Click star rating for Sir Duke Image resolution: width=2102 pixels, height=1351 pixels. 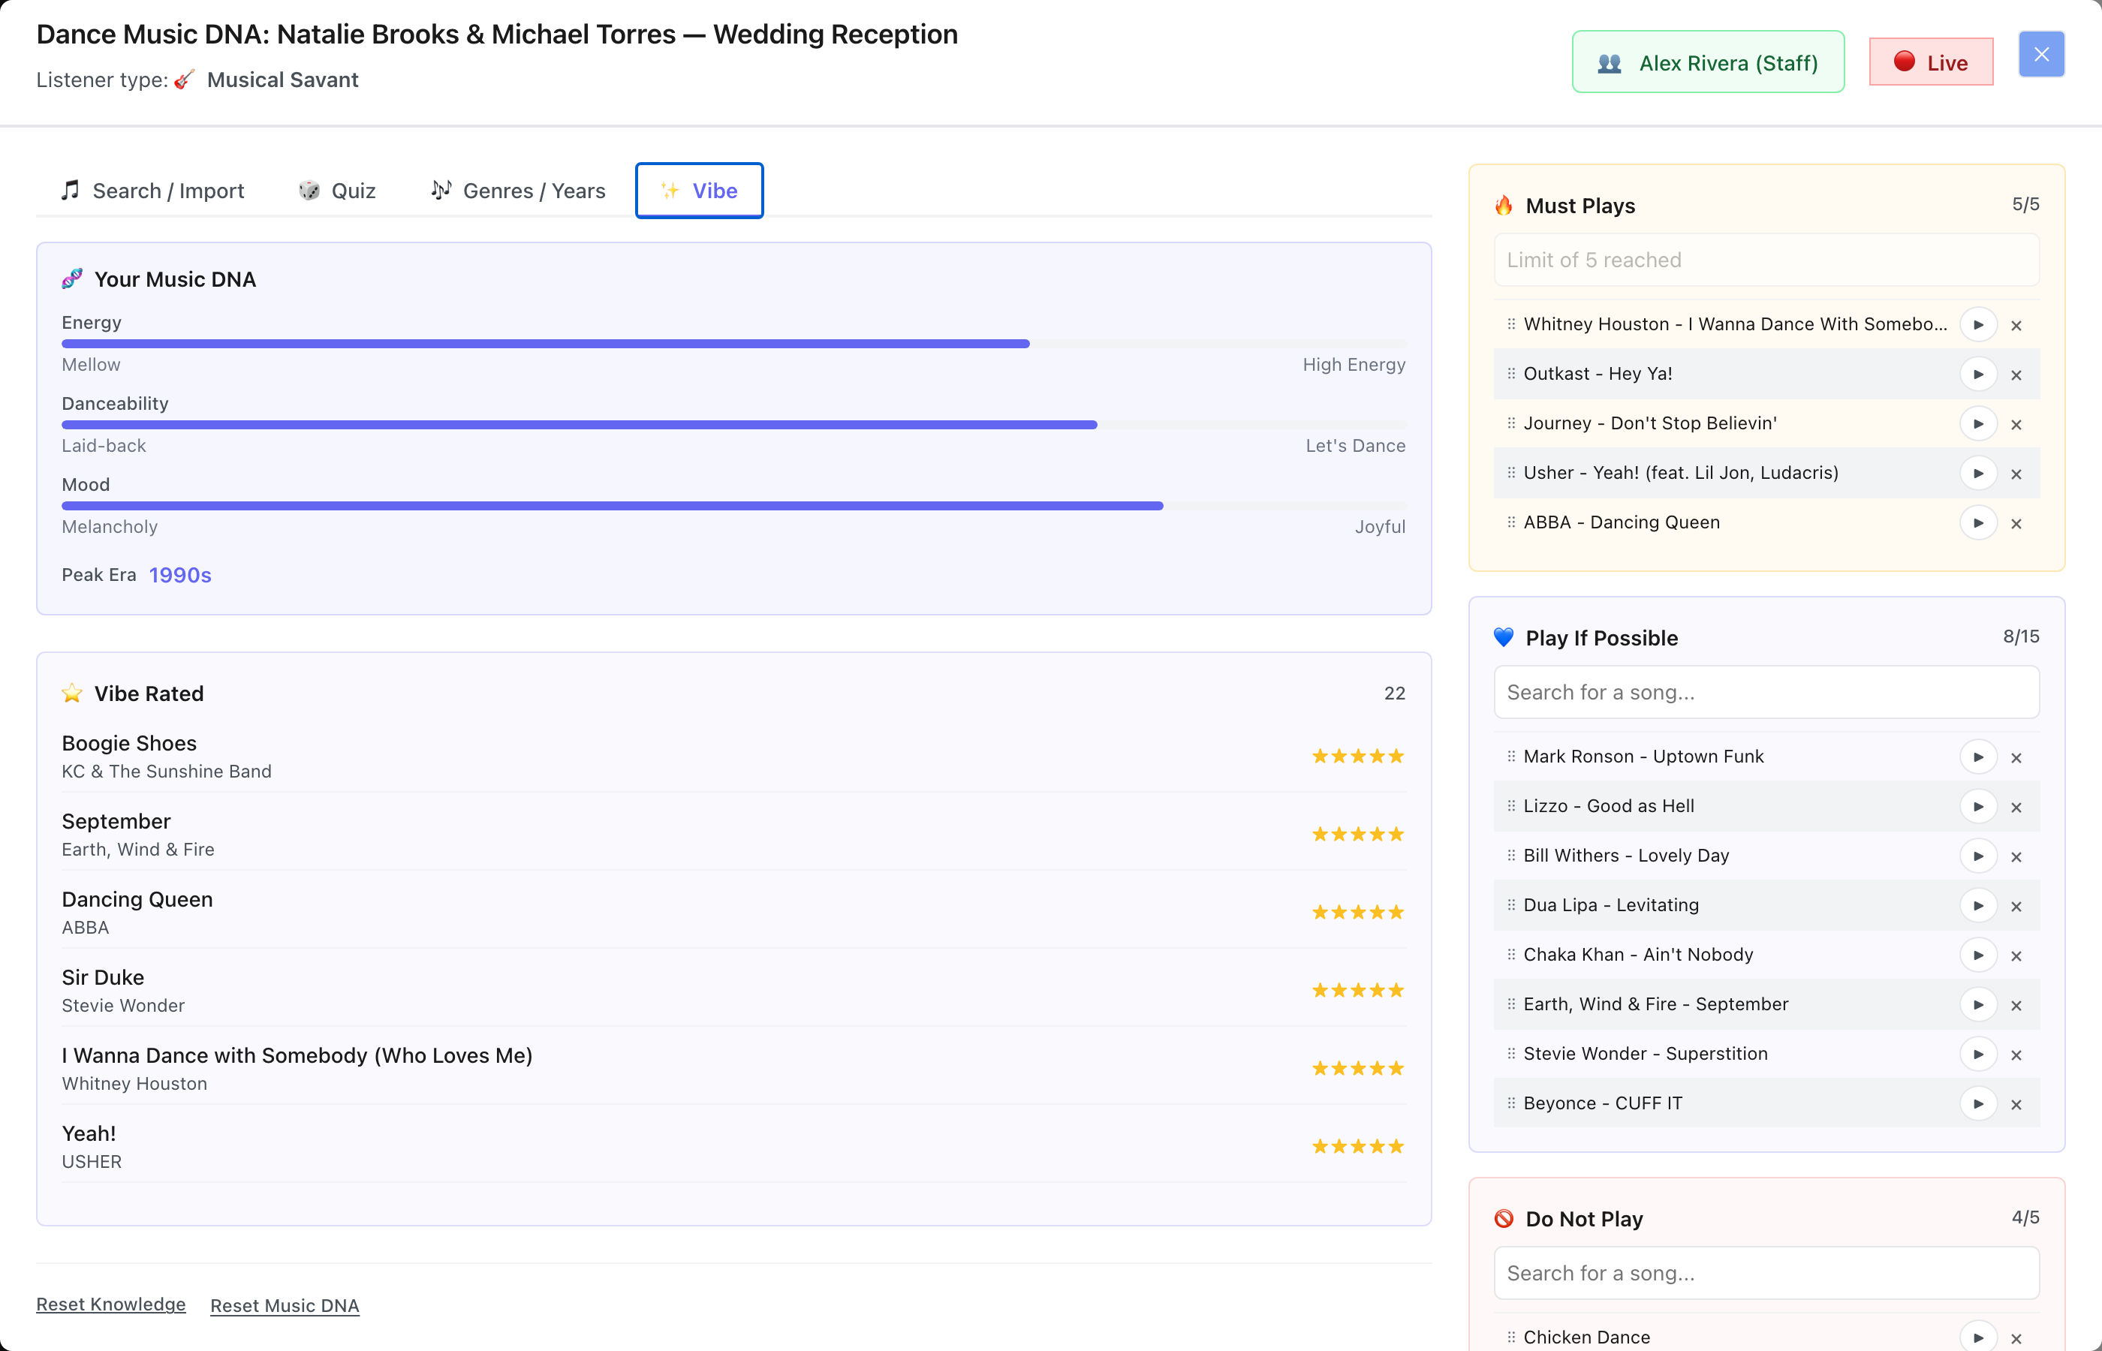tap(1358, 991)
